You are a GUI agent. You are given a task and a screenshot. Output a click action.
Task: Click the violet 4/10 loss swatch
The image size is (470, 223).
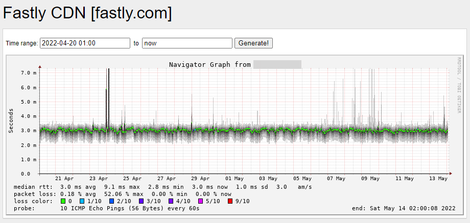coord(171,201)
